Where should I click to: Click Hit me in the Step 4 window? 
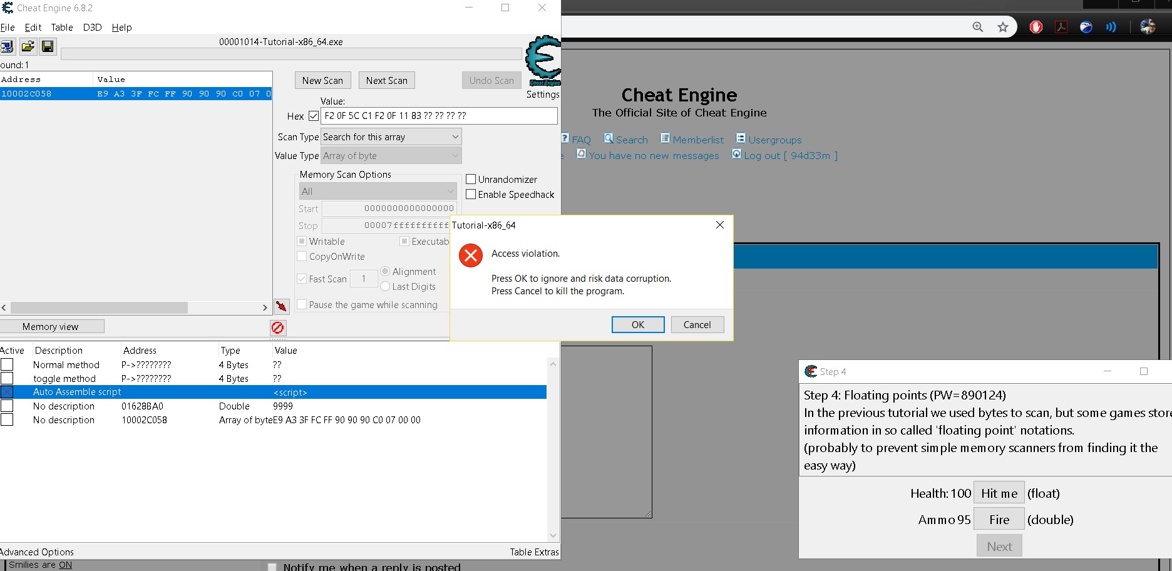click(999, 493)
